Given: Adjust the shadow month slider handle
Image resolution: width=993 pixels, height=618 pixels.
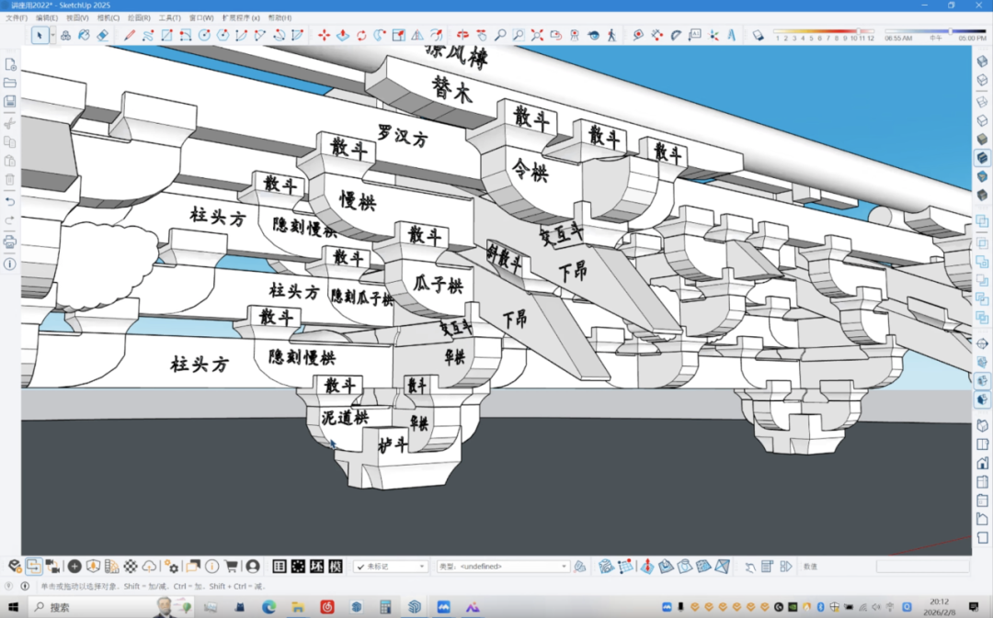Looking at the screenshot, I should 859,30.
